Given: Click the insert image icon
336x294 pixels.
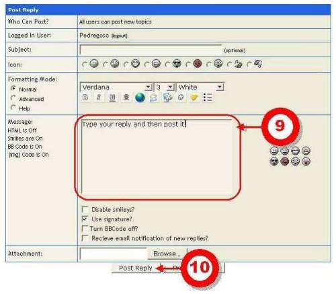Looking at the screenshot, I should tap(167, 98).
